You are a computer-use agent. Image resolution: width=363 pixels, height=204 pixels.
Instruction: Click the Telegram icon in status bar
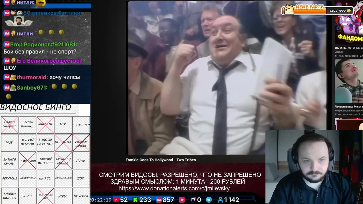click(209, 200)
